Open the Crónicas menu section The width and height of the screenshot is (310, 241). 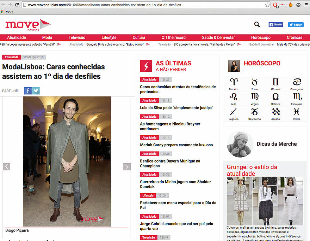coord(294,37)
